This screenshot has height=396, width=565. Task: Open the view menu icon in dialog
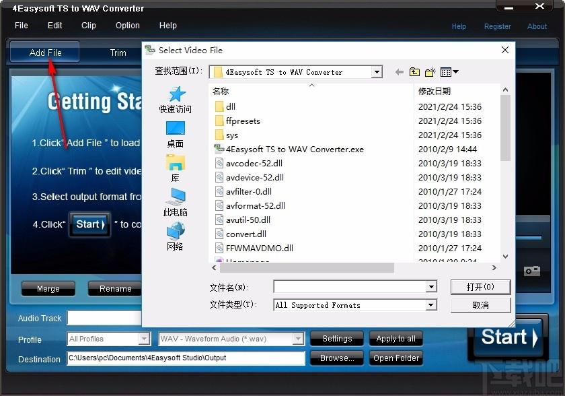pos(449,72)
